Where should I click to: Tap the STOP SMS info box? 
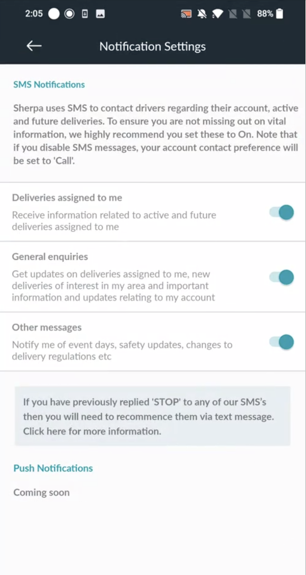152,416
